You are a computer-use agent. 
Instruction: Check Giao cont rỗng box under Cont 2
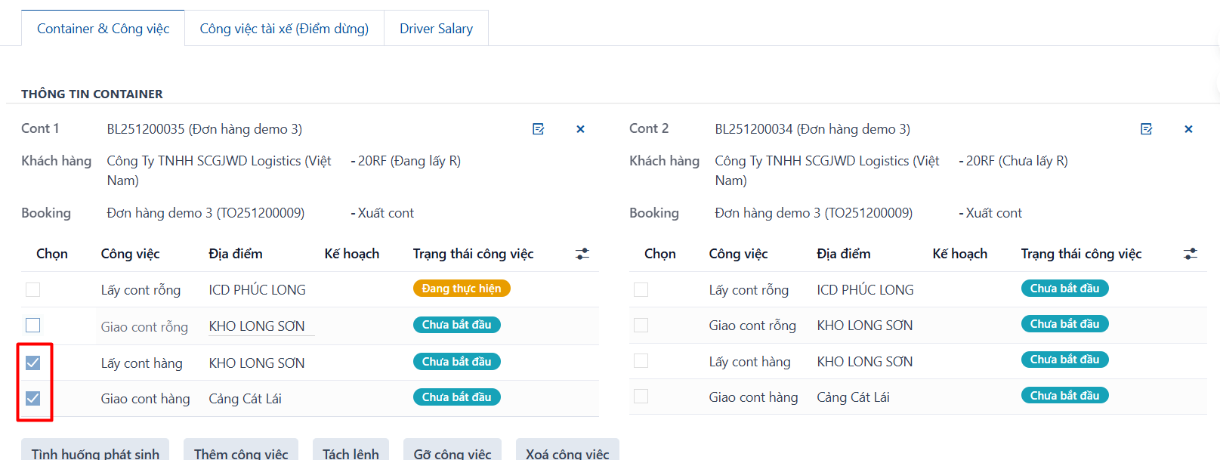[x=641, y=325]
